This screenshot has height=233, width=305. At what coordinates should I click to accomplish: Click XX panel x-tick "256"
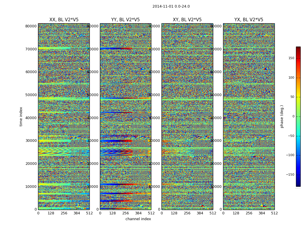(x=64, y=213)
